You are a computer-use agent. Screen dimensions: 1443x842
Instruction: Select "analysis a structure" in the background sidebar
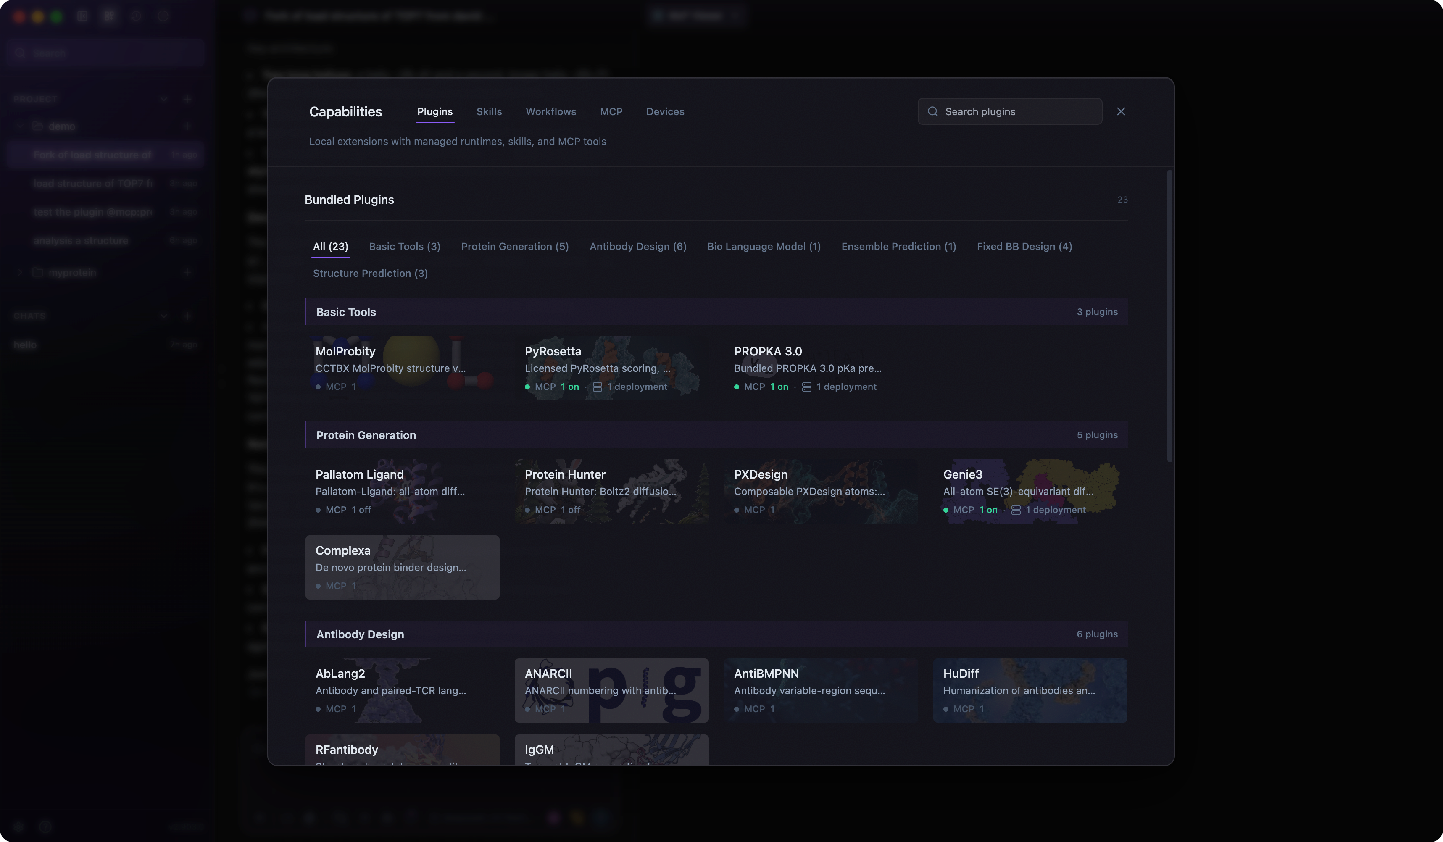(81, 240)
